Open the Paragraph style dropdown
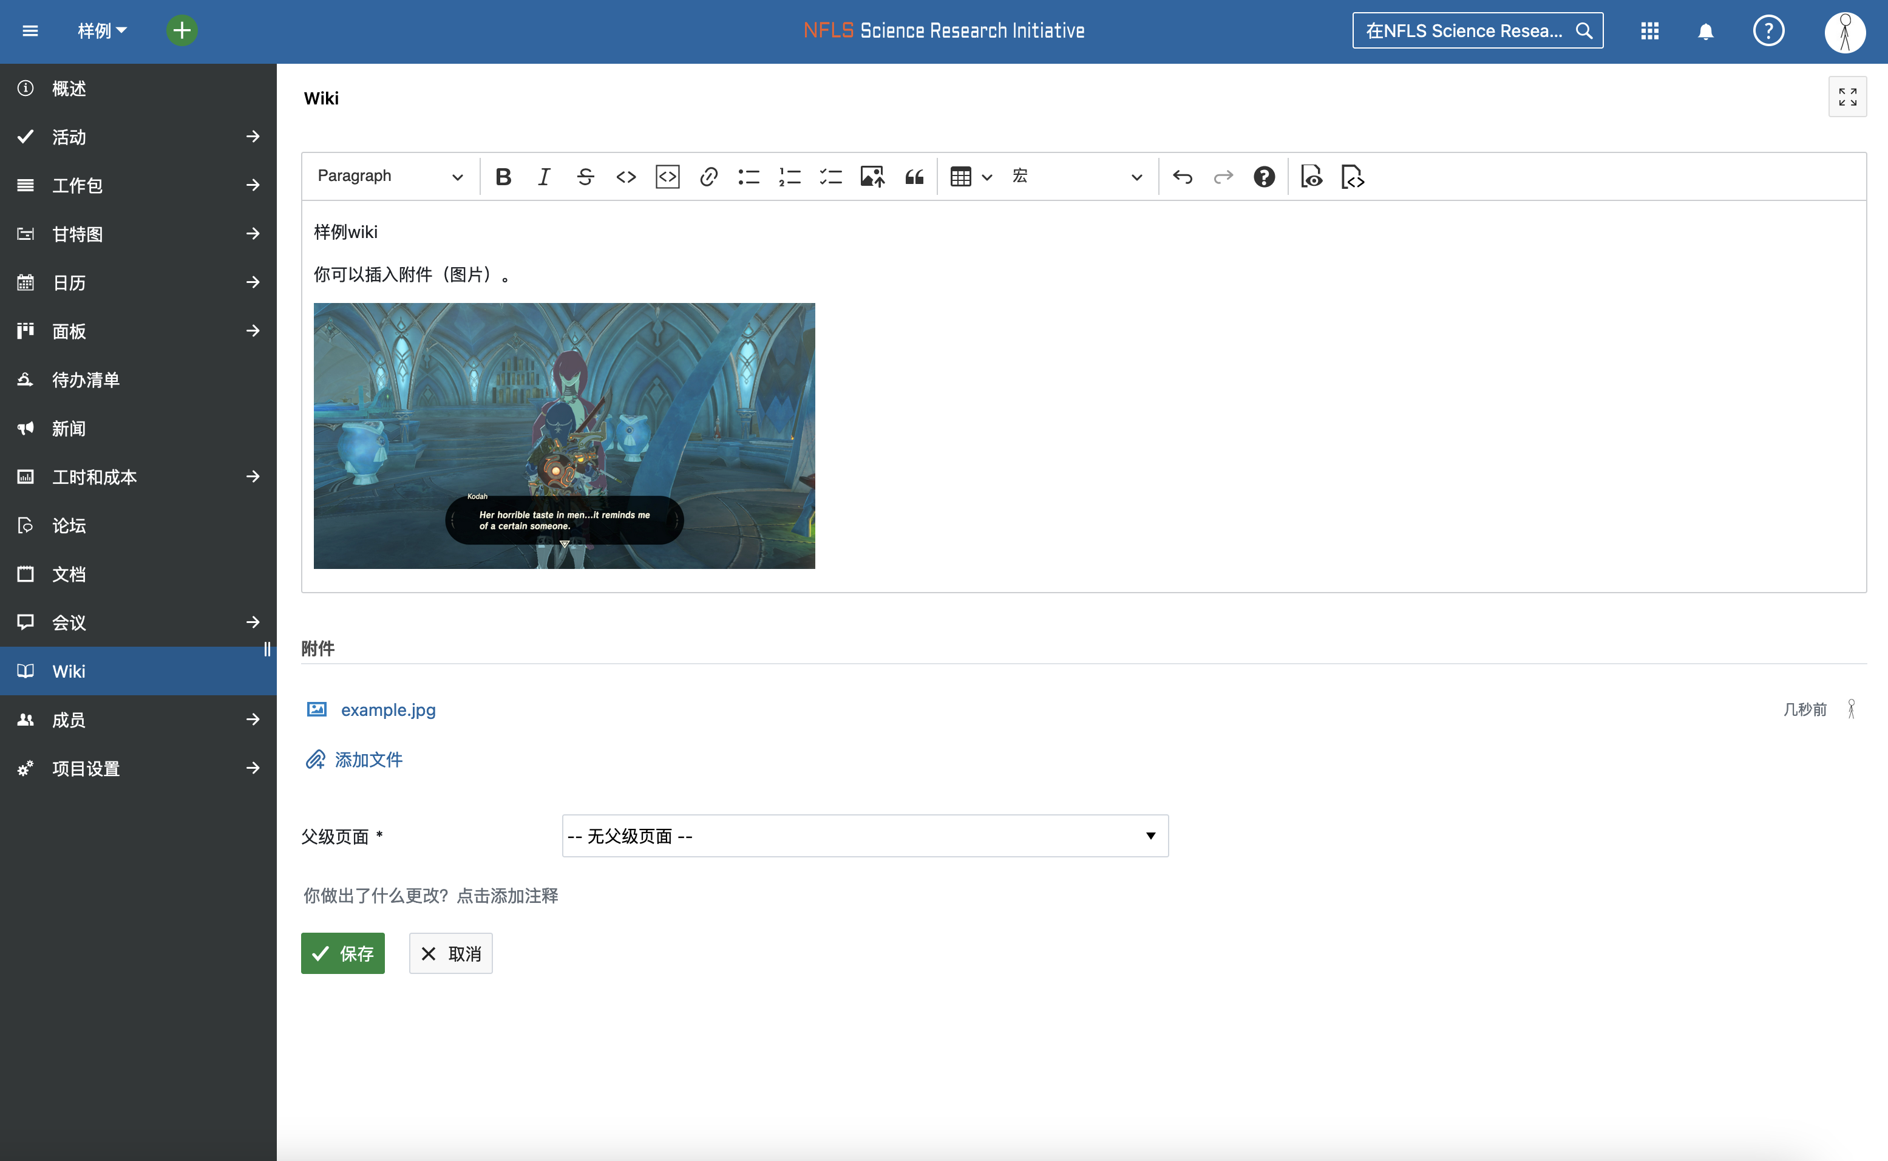The image size is (1888, 1161). pyautogui.click(x=390, y=176)
